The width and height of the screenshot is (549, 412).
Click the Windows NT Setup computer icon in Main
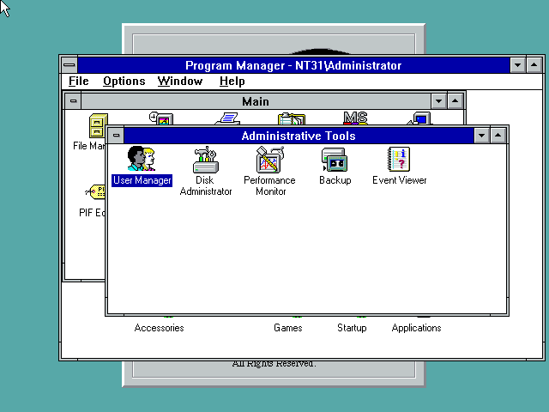pos(420,118)
